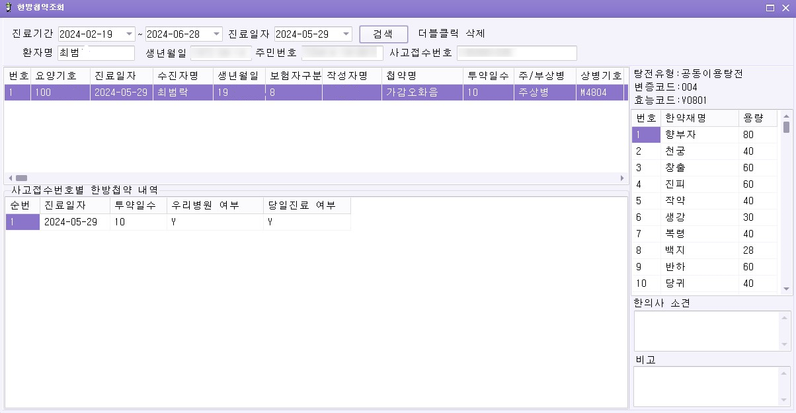Sort by 진료일자 column header in top table
The width and height of the screenshot is (796, 413).
(x=121, y=76)
